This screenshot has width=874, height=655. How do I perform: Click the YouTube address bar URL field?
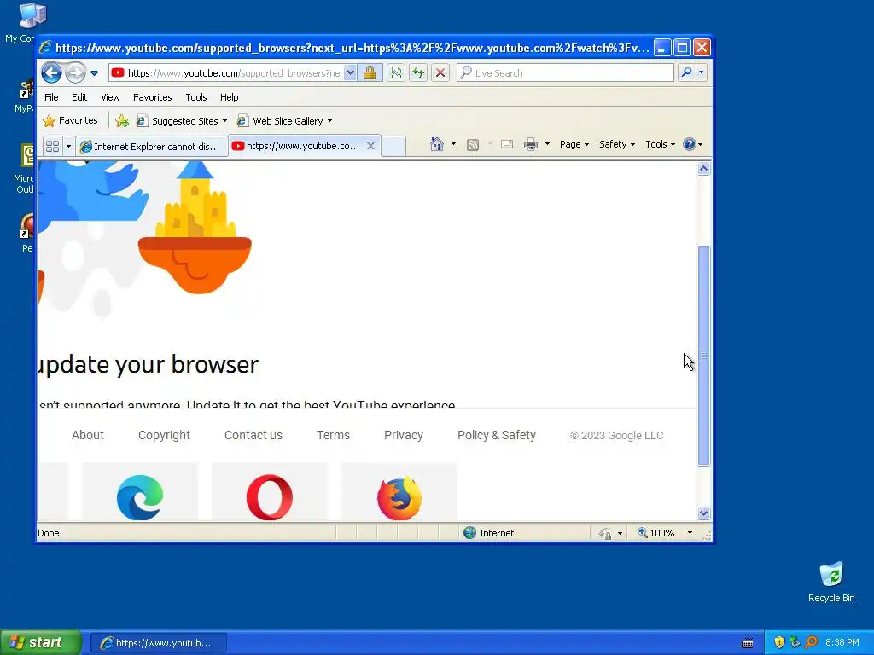[x=225, y=73]
